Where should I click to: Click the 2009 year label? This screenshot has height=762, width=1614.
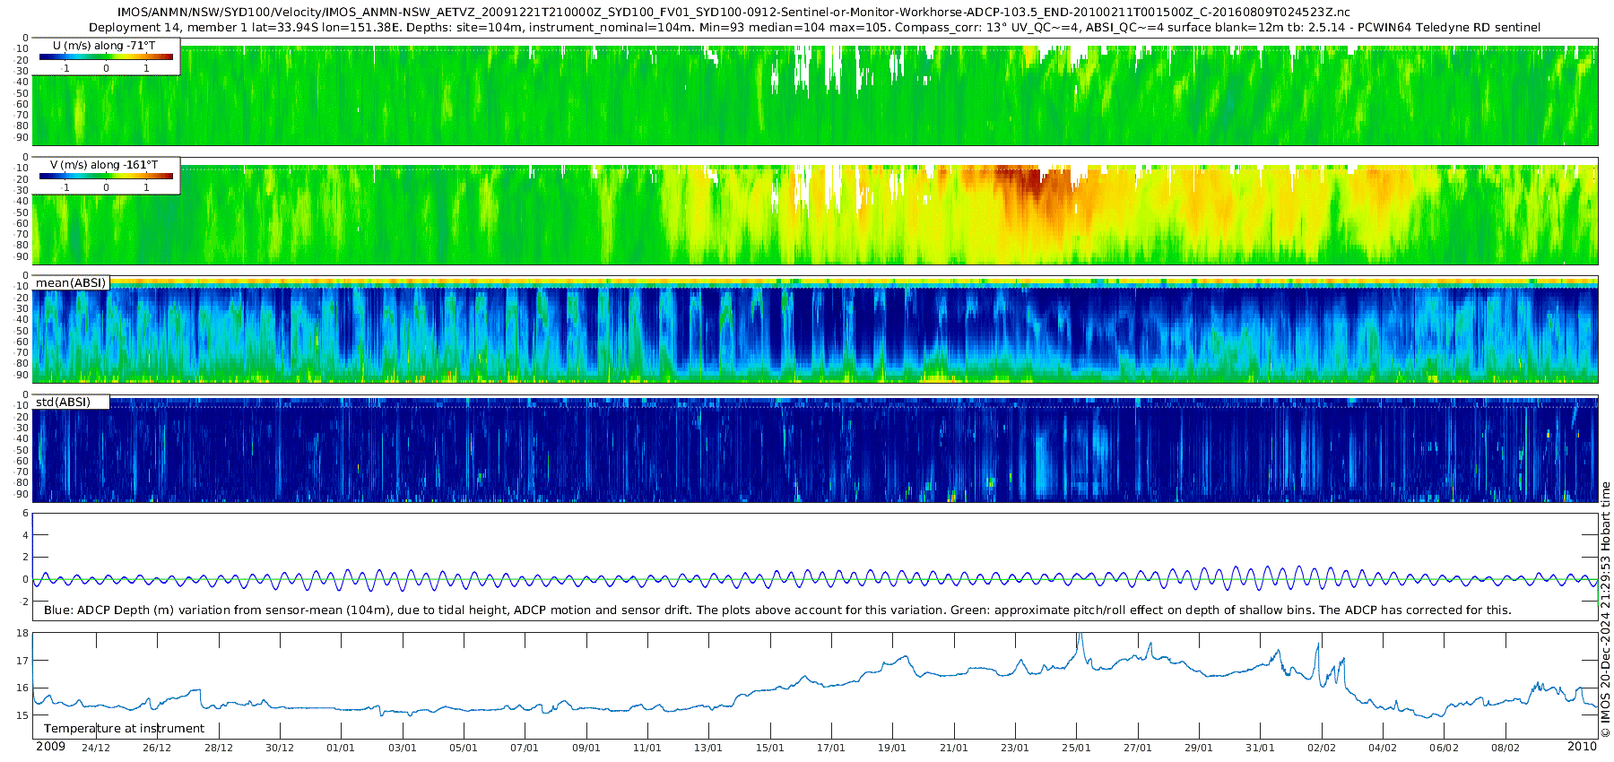(50, 747)
